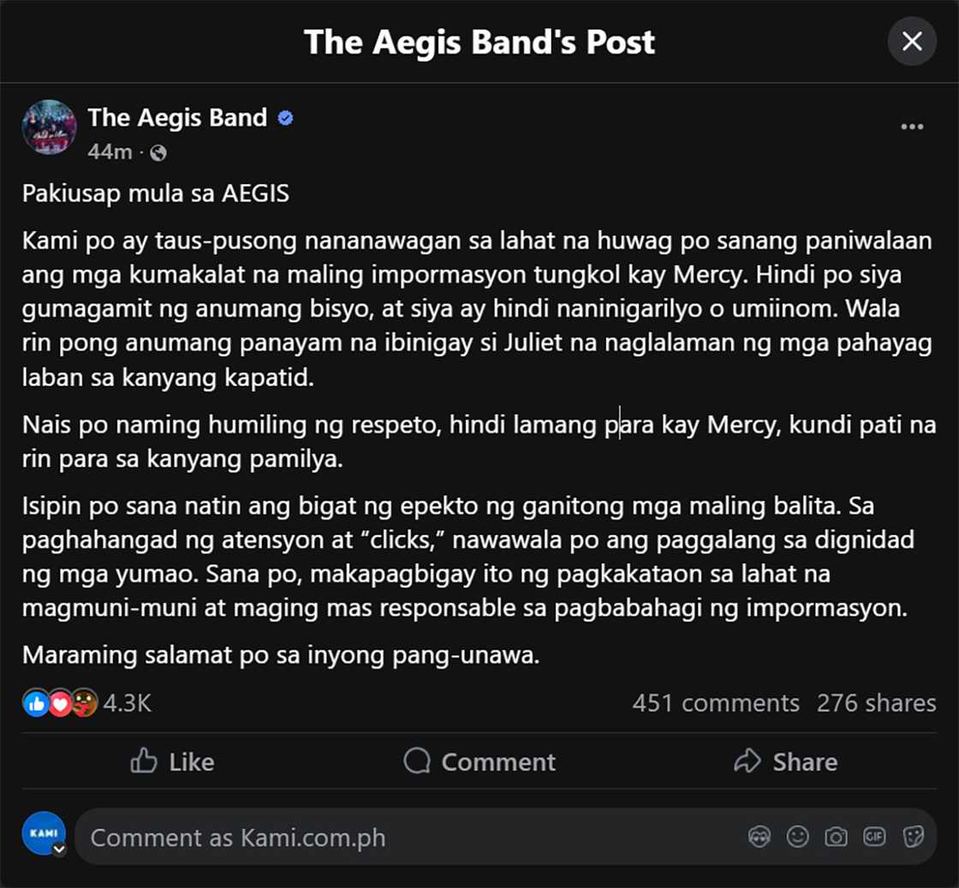
Task: Show the 451 comments
Action: tap(716, 703)
